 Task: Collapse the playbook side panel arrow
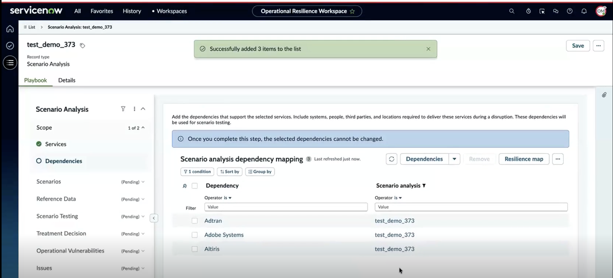[x=154, y=218]
